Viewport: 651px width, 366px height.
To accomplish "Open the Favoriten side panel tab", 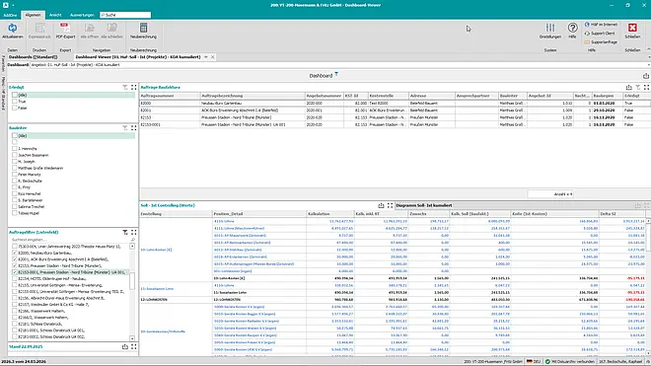I will (3, 63).
